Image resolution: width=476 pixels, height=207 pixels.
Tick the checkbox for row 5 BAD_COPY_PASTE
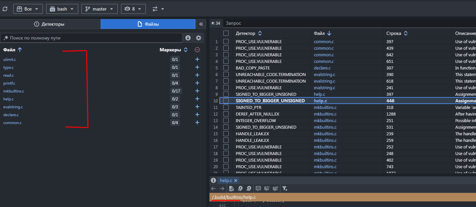(226, 68)
